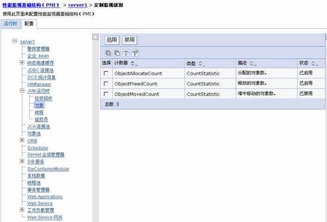Open 对象池 in the tree

[34, 133]
